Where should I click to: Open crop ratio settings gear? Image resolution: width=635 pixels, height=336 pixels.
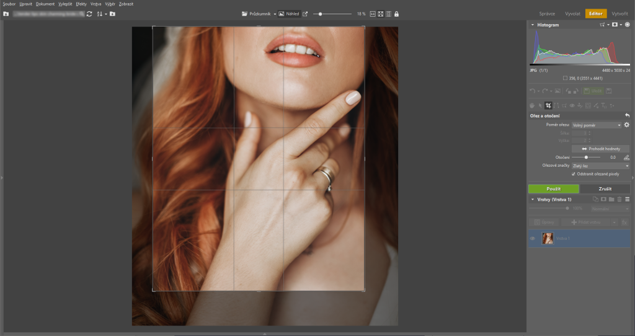tap(626, 125)
